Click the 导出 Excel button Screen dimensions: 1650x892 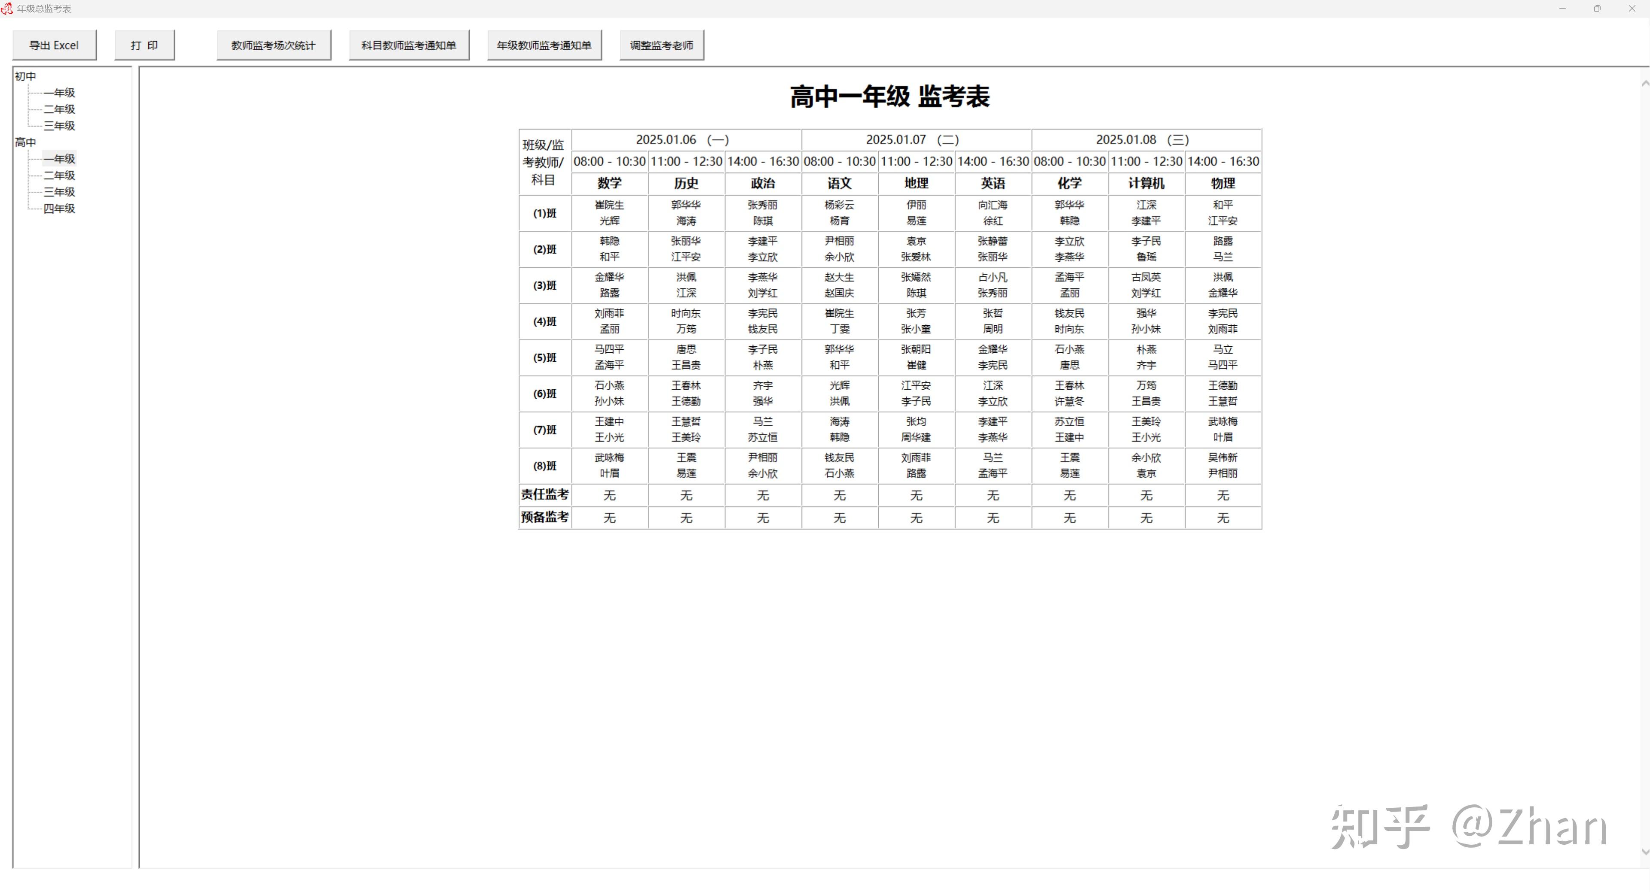tap(54, 46)
